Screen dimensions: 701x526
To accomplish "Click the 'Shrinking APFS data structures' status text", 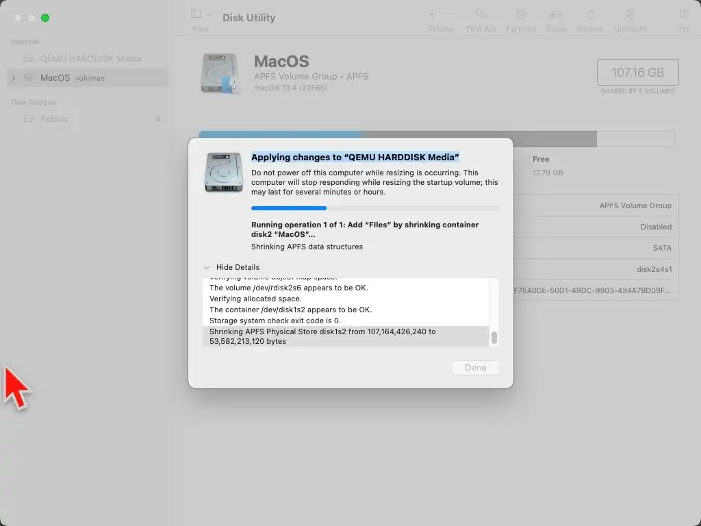I will click(x=307, y=247).
